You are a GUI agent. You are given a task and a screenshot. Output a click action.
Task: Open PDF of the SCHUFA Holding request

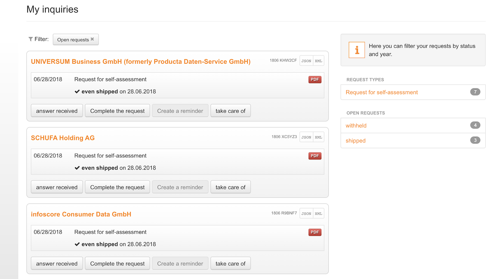pyautogui.click(x=315, y=156)
